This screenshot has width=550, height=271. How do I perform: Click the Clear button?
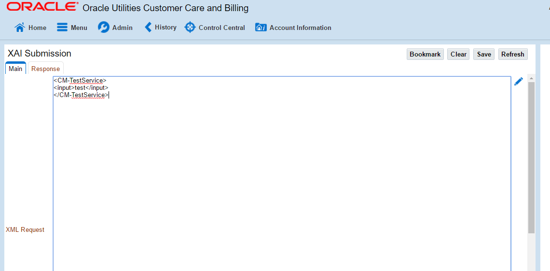coord(458,54)
